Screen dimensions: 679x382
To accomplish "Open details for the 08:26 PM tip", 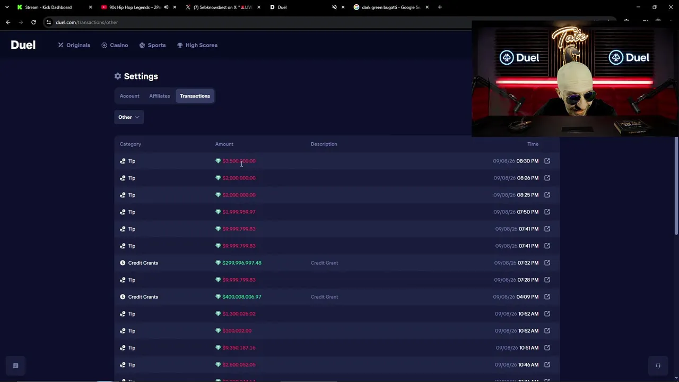I will click(x=547, y=178).
